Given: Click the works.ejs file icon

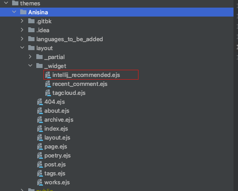Looking at the screenshot, I should tap(40, 182).
